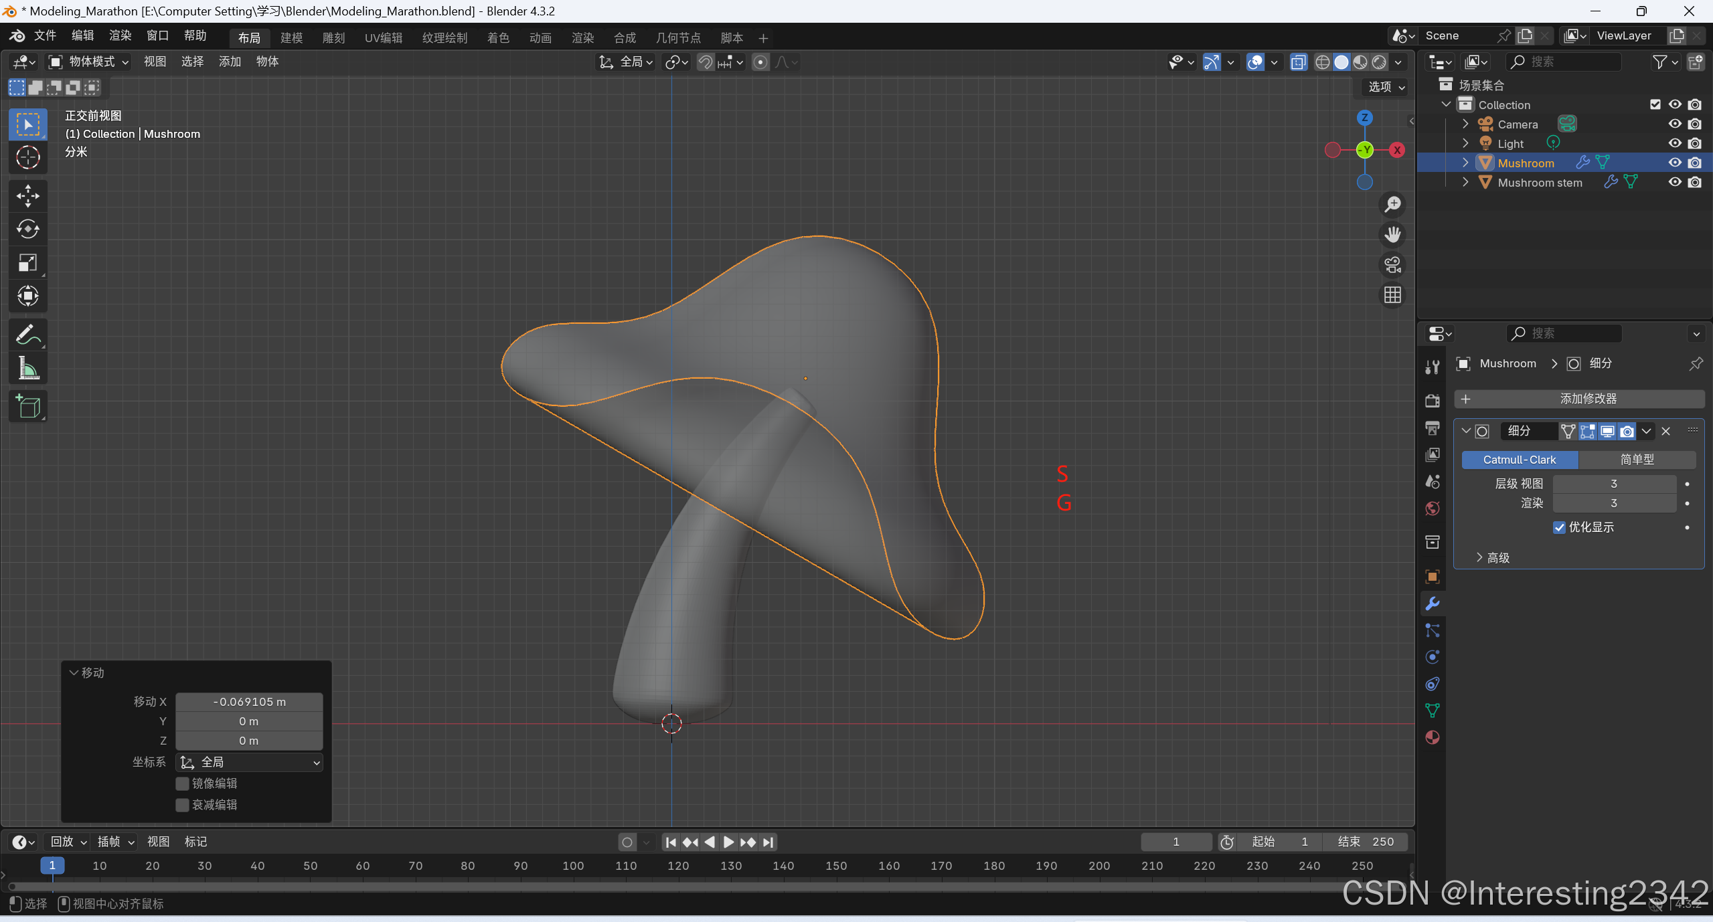
Task: Open the 文件 menu
Action: point(45,35)
